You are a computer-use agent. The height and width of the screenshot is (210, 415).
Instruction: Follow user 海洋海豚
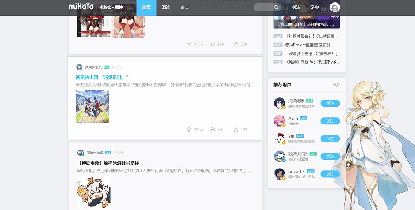330,103
